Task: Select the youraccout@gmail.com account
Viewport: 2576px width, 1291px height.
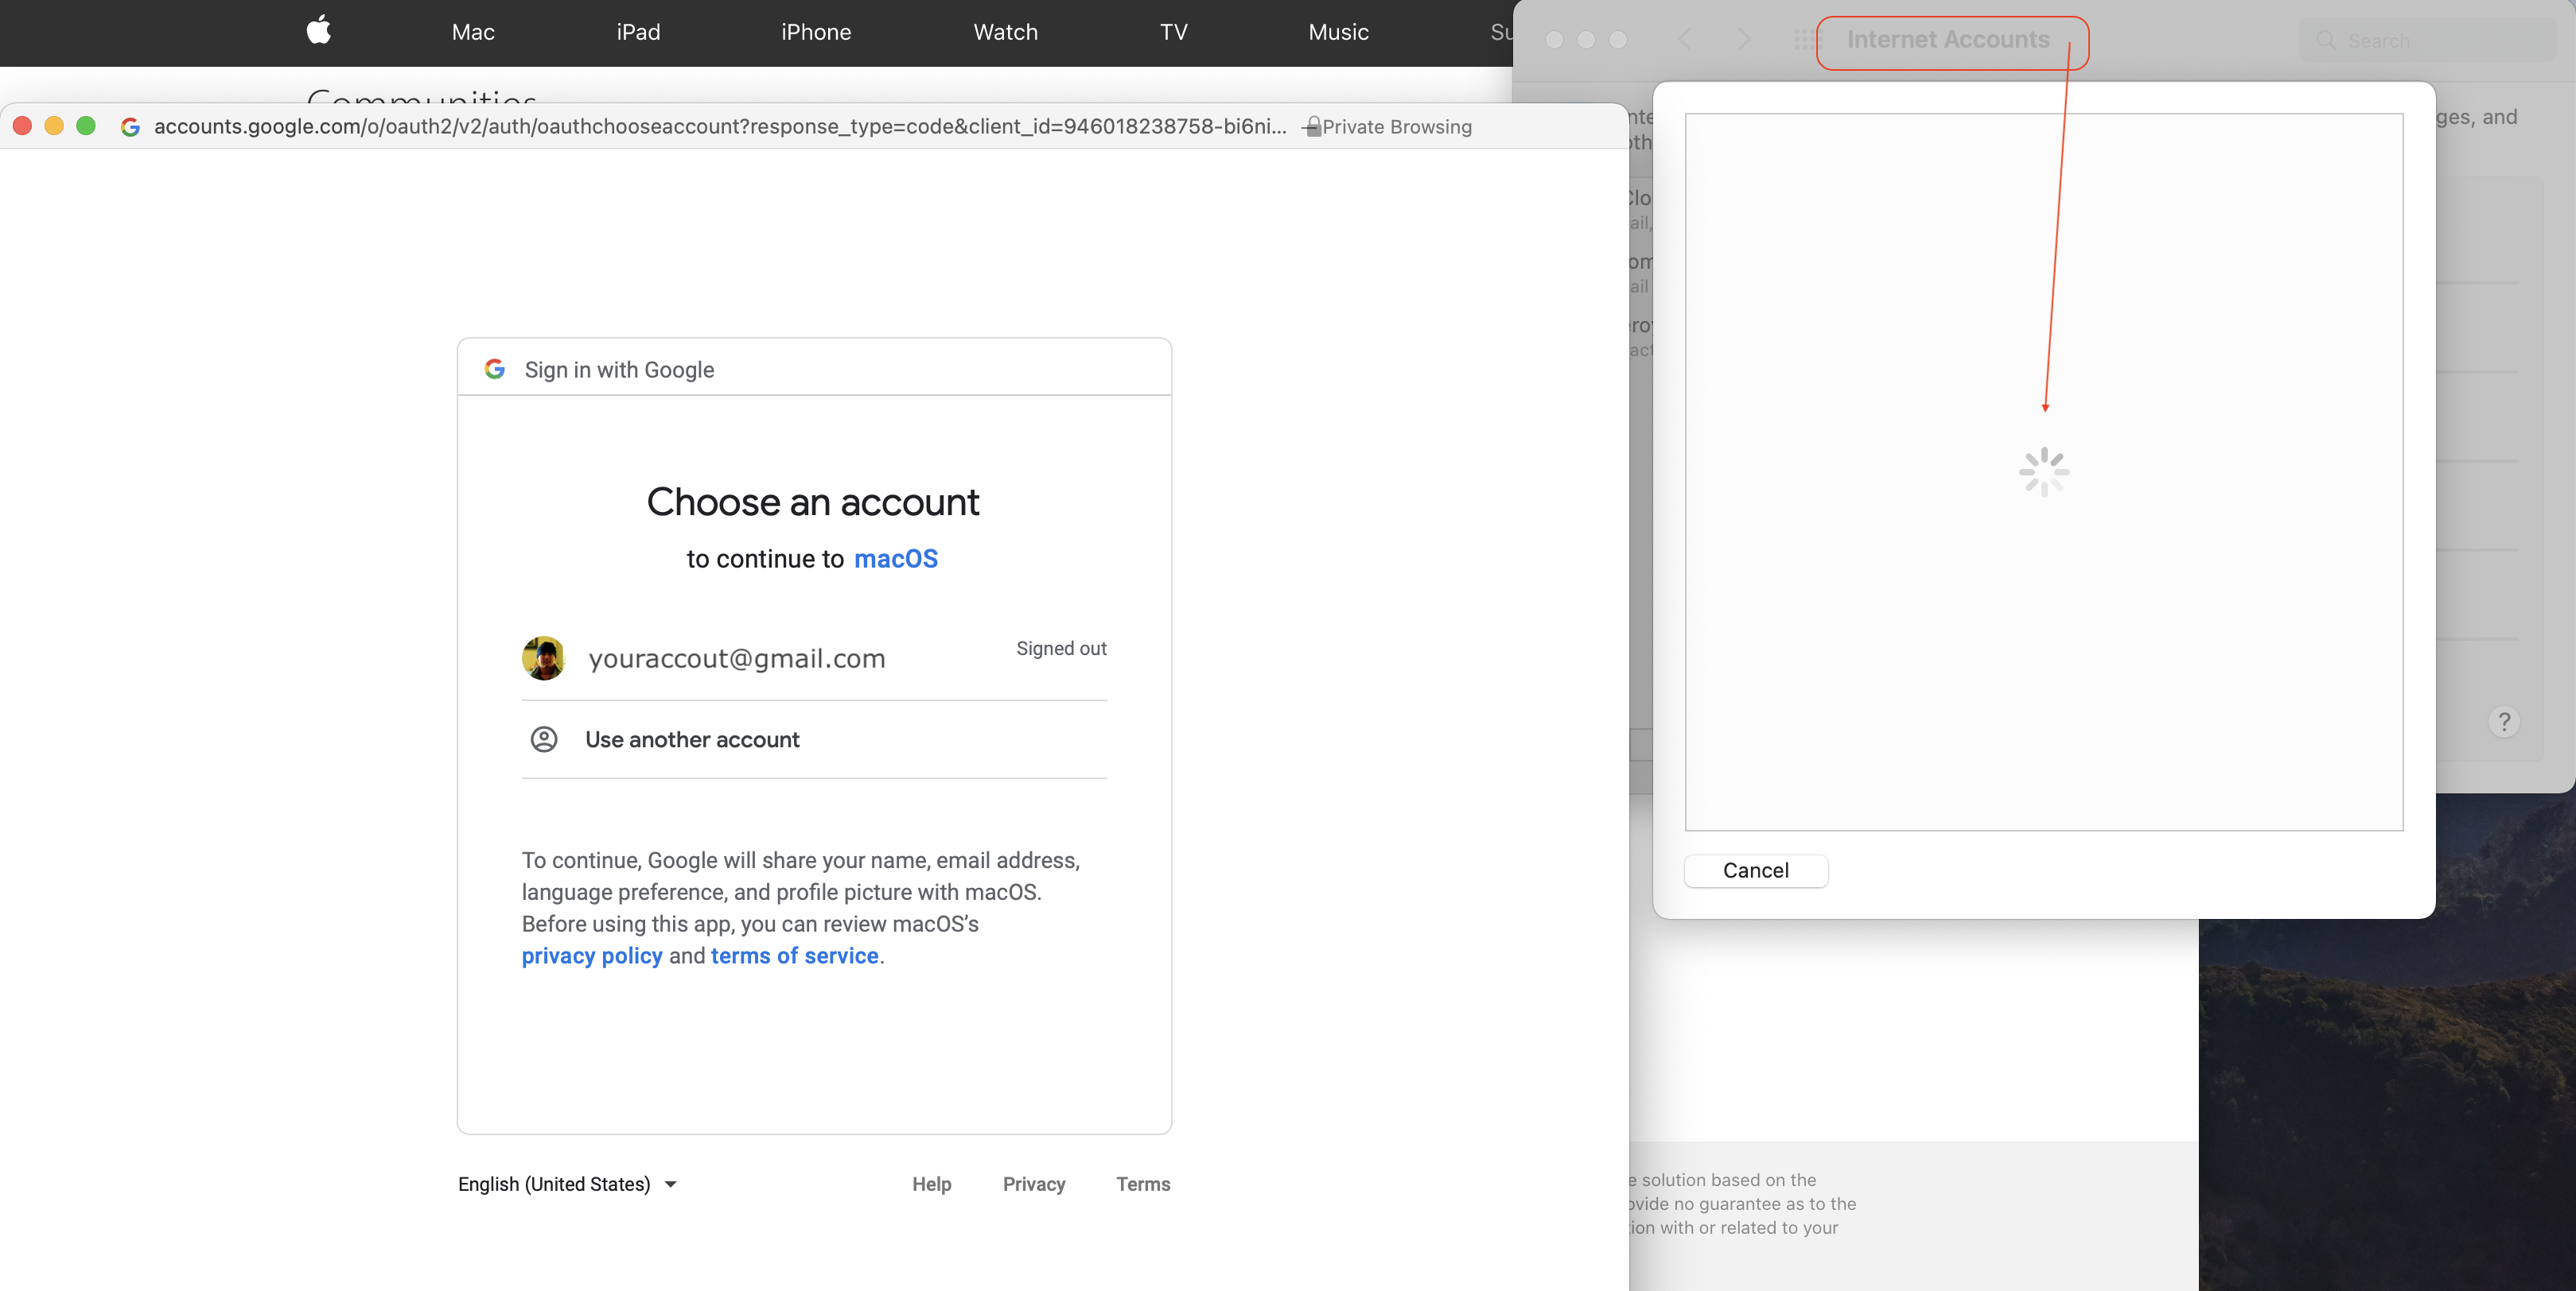Action: coord(737,658)
